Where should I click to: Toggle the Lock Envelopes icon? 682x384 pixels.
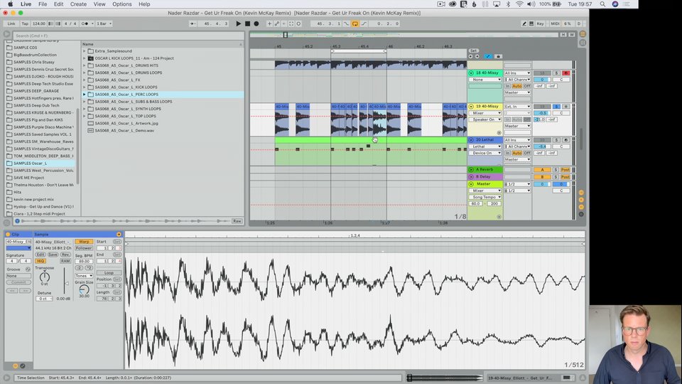click(x=498, y=56)
